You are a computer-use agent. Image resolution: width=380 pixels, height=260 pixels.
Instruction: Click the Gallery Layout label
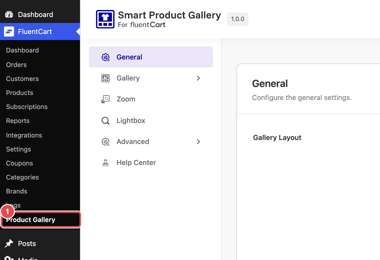pos(277,138)
